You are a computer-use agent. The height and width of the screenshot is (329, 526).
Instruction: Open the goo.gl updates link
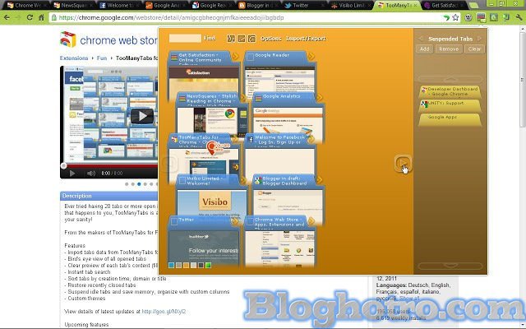164,312
